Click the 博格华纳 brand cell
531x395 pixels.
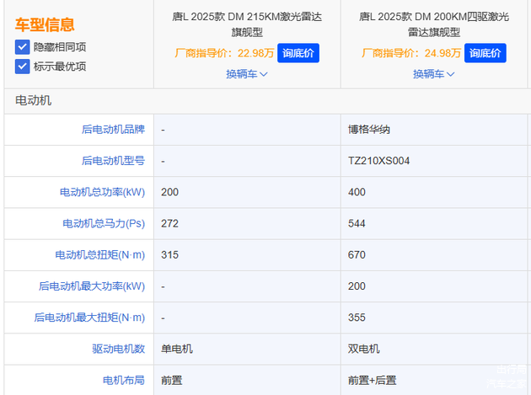(369, 130)
